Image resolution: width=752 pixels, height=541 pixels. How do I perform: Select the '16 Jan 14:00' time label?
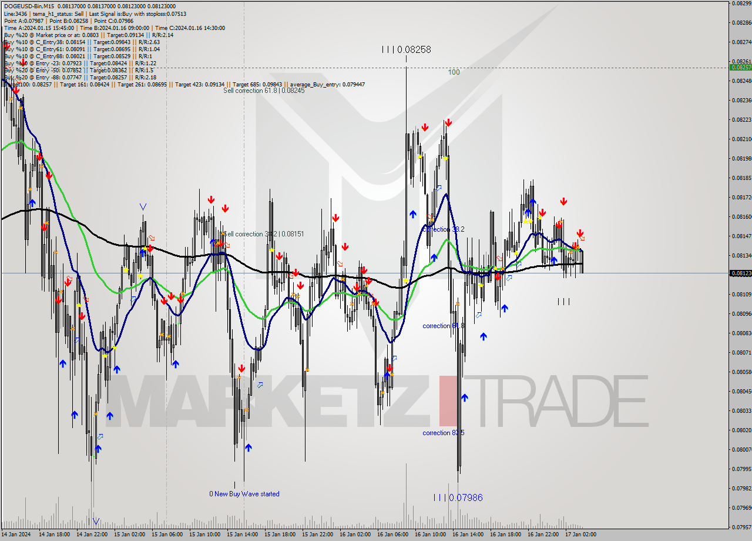468,535
